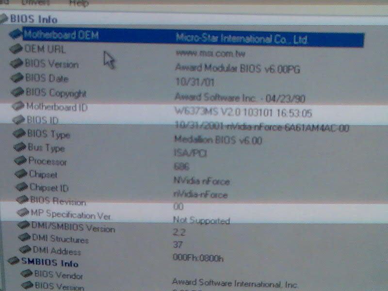This screenshot has width=388, height=291.
Task: Select the Motherboard ID label
Action: 57,107
